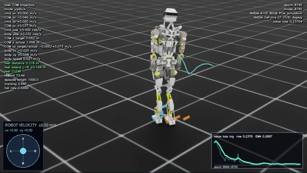This screenshot has height=173, width=307.
Task: Click the 'epoch 8666-8745' chart axis label
Action: coord(226,167)
